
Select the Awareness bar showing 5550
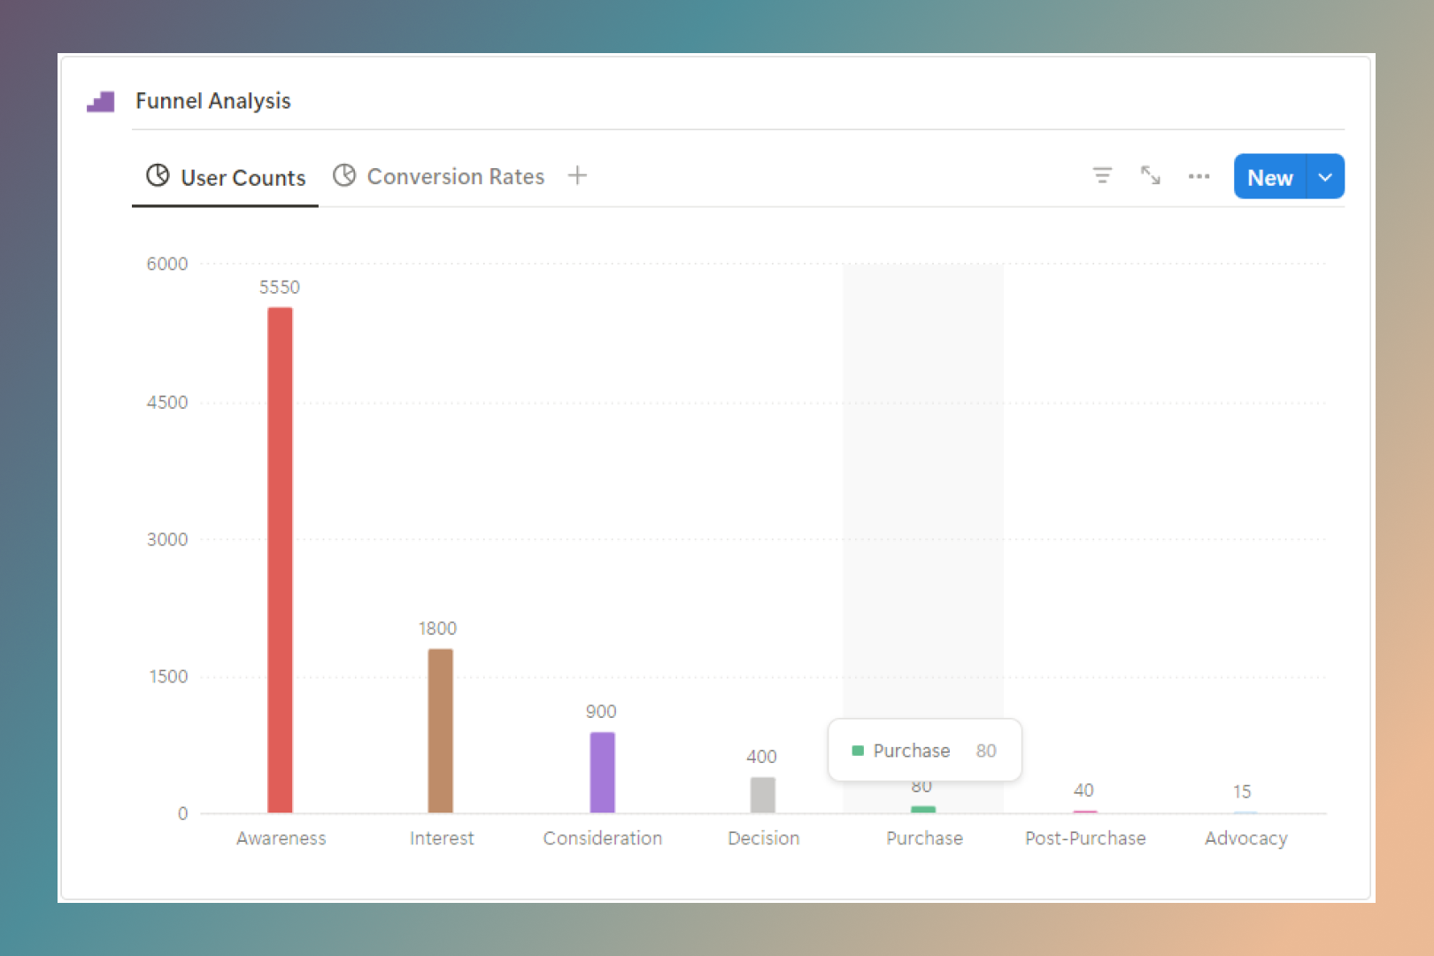coord(280,558)
